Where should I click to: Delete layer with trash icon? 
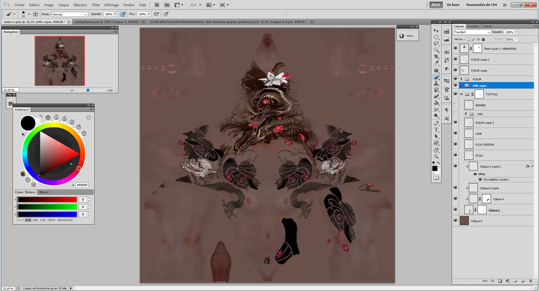point(531,281)
